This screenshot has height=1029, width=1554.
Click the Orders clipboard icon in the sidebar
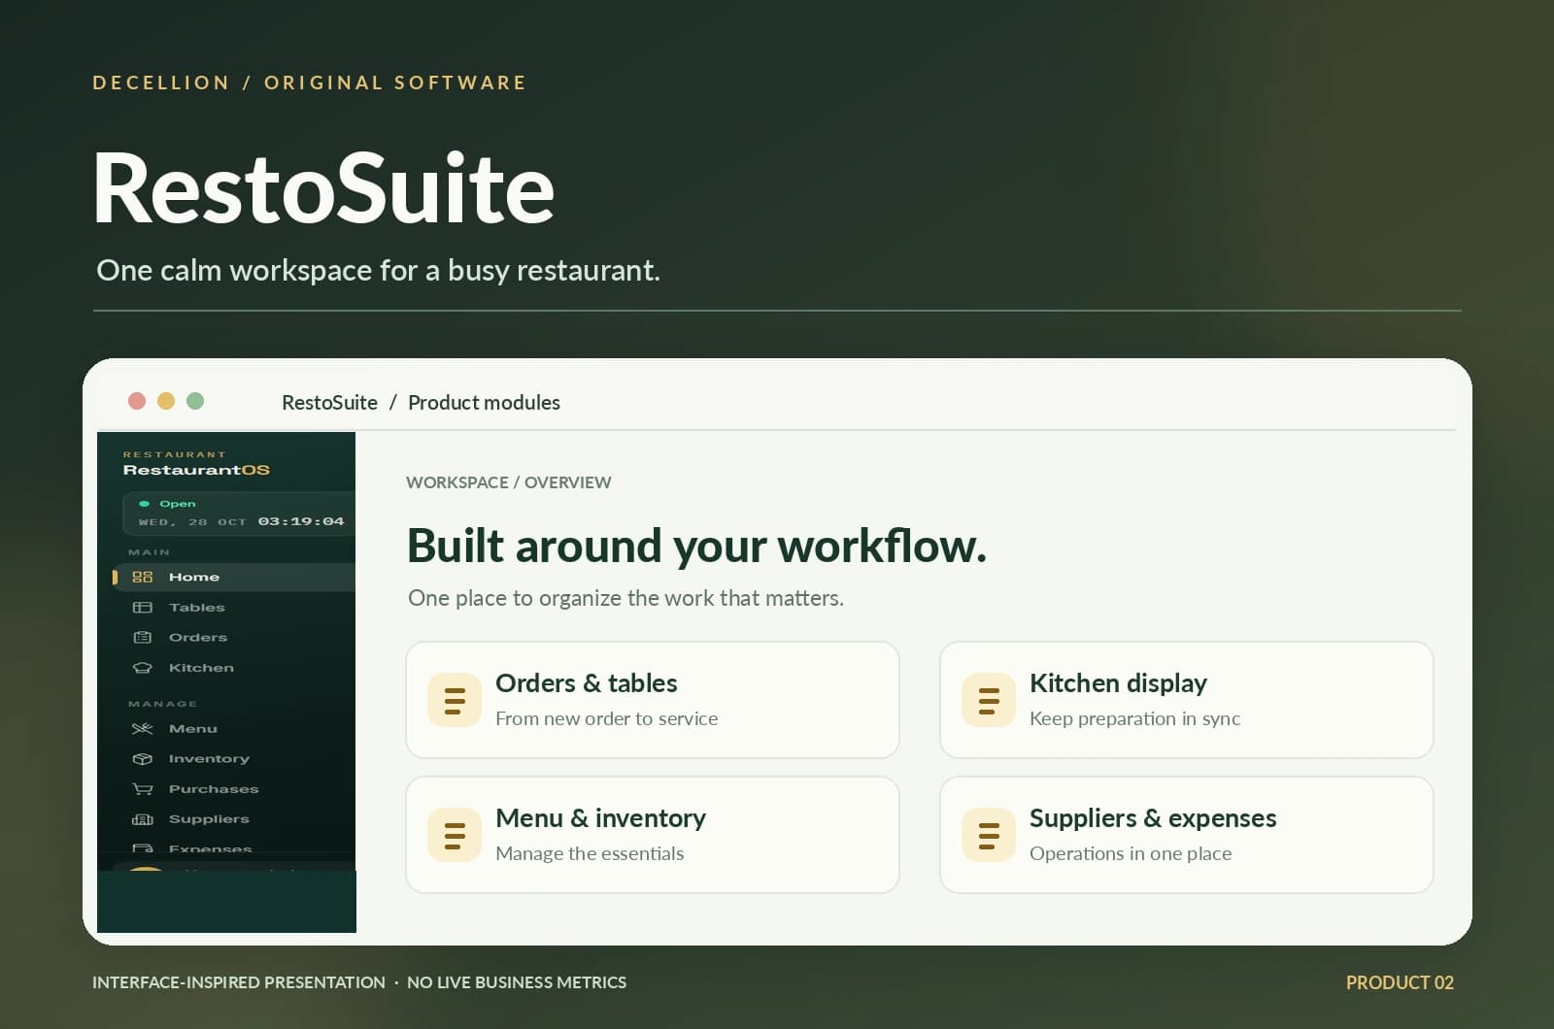coord(143,638)
